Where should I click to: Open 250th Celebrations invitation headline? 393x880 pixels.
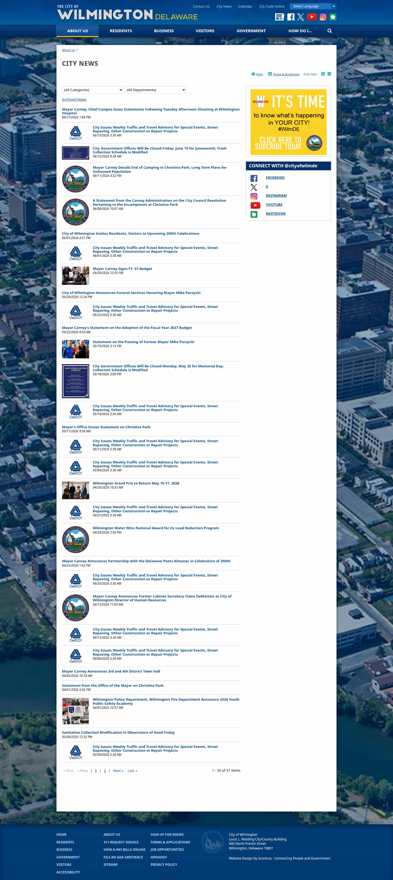coord(130,233)
